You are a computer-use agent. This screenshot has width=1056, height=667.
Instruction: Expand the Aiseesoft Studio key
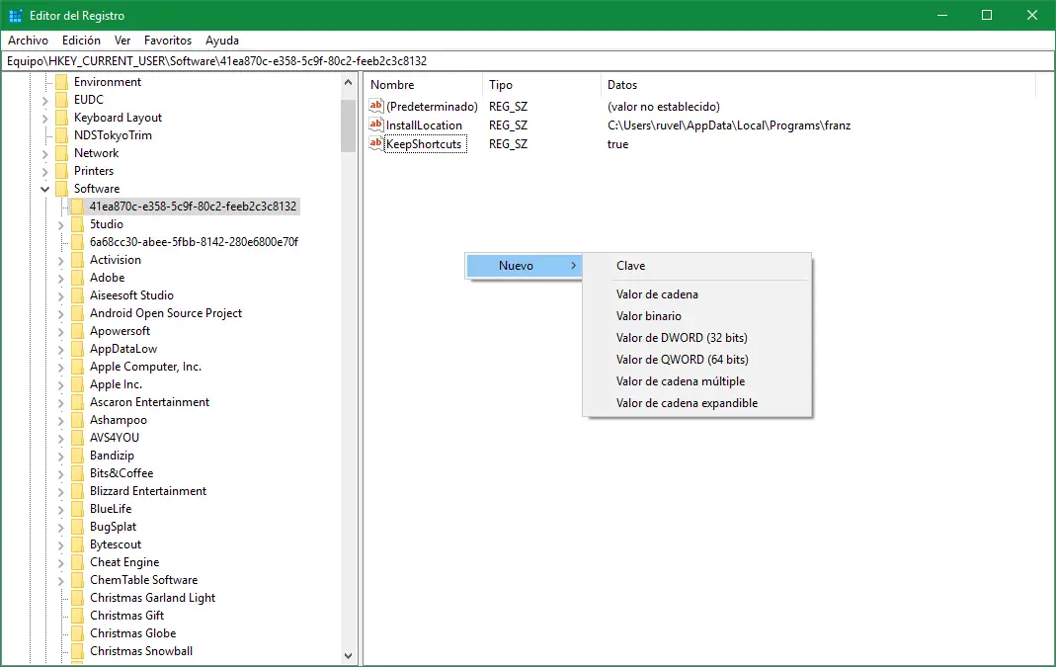click(60, 295)
